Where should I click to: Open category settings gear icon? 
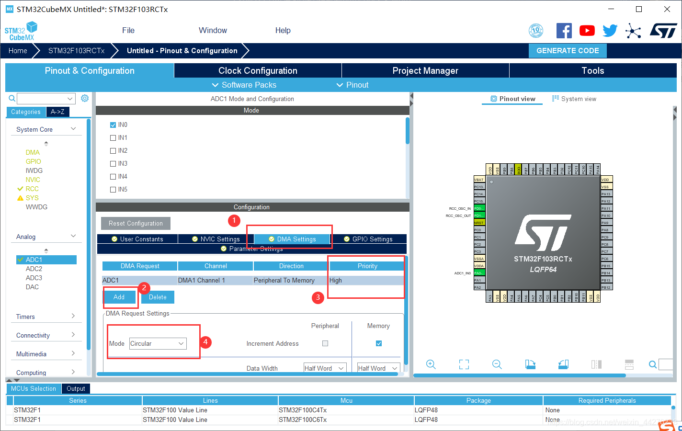point(85,98)
